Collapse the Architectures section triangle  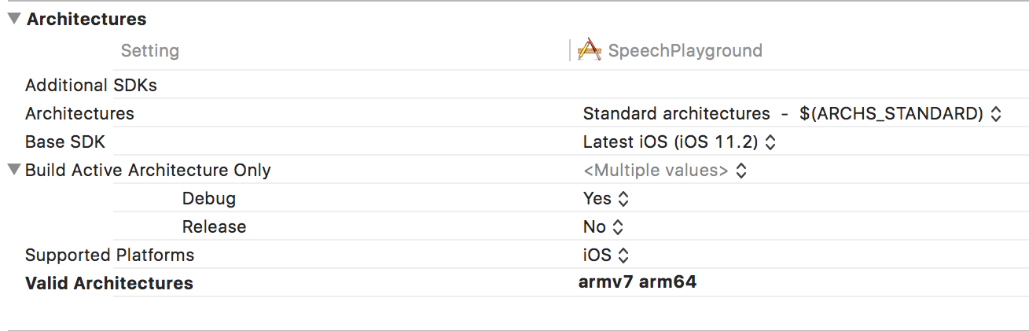tap(14, 19)
